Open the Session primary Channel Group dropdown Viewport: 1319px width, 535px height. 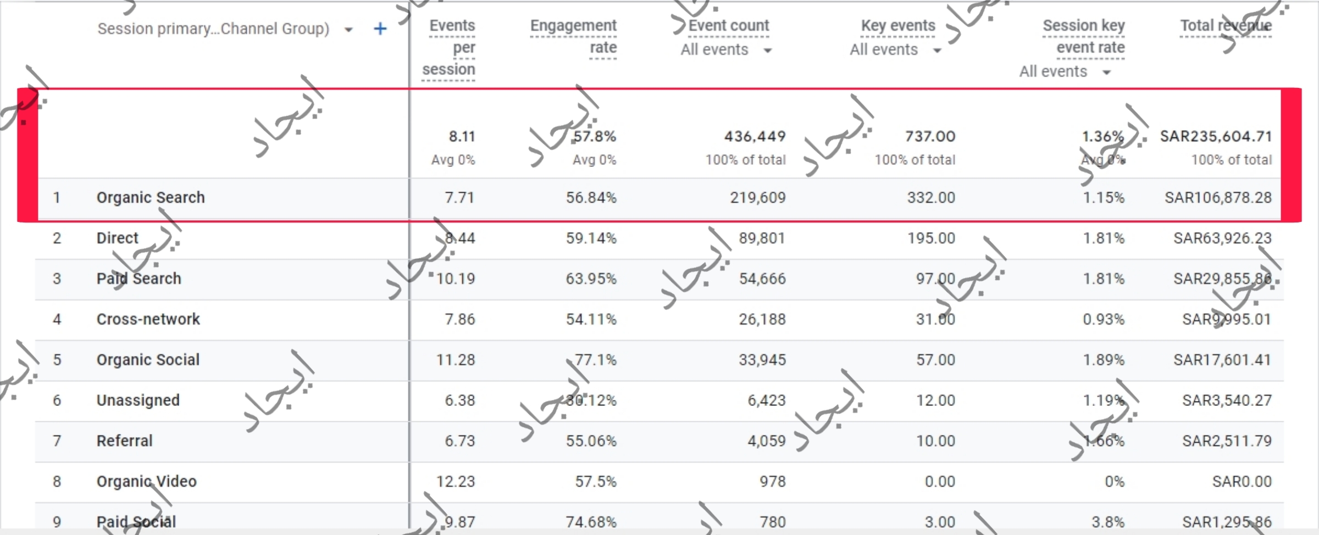pos(348,30)
